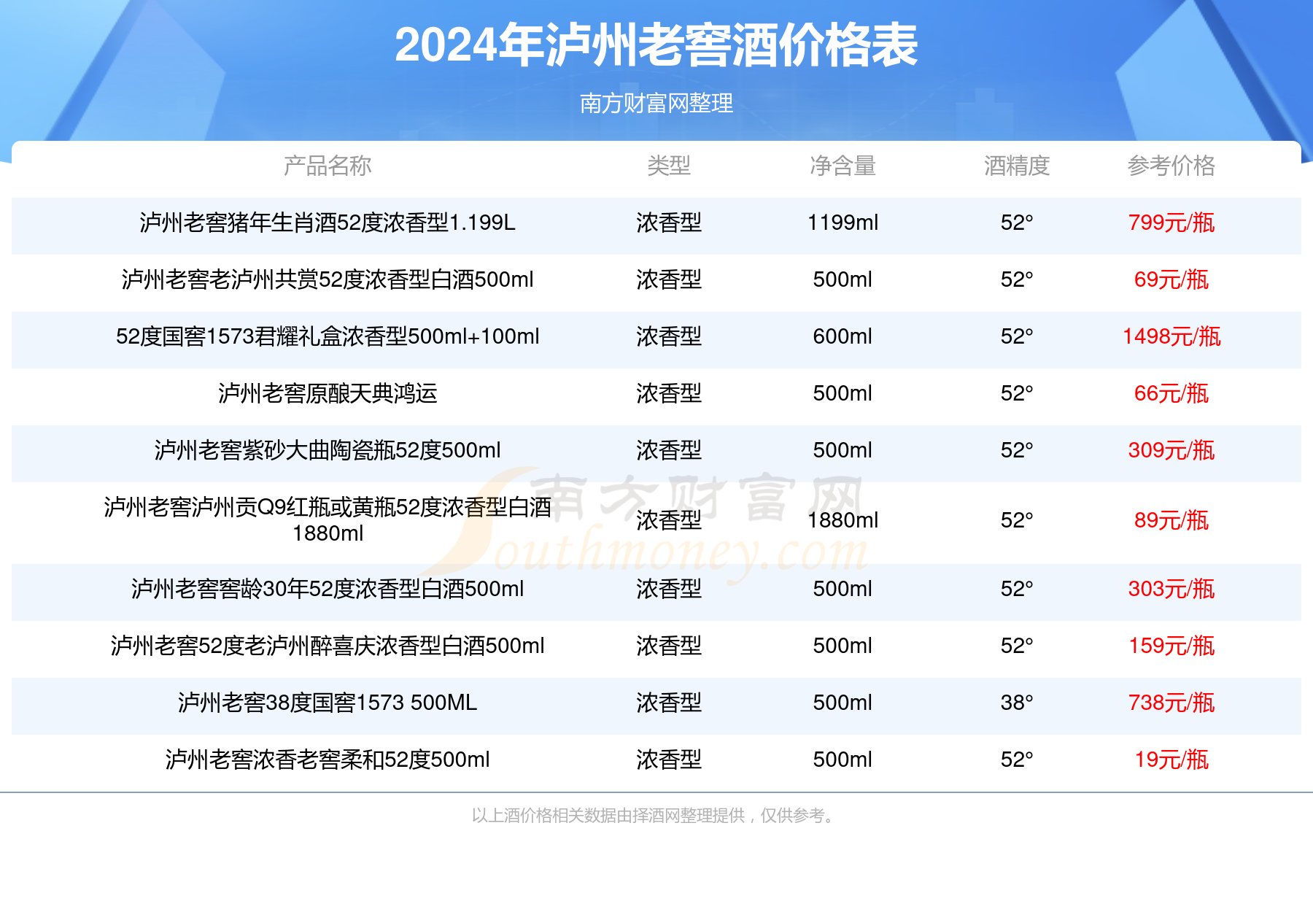Click the 酒精度 column header
Screen dimensions: 1313x912
click(1017, 166)
